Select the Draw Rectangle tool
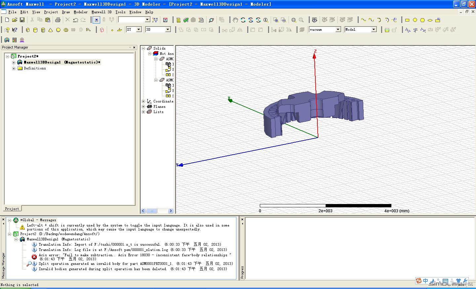This screenshot has height=289, width=476. (407, 20)
